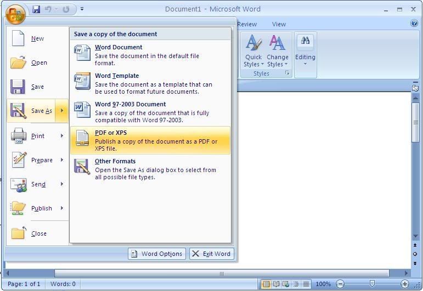Switch to Print Layout view
The height and width of the screenshot is (291, 423).
pos(266,284)
